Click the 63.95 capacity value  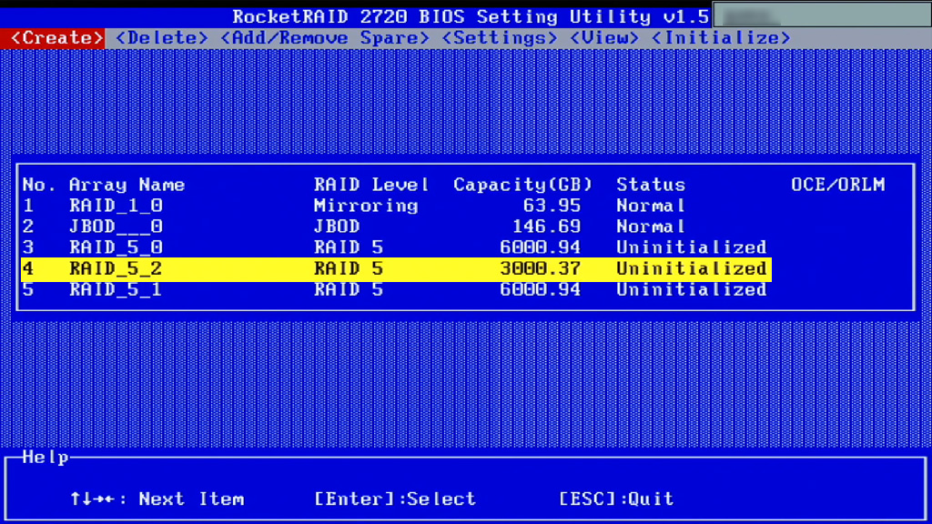pyautogui.click(x=552, y=206)
